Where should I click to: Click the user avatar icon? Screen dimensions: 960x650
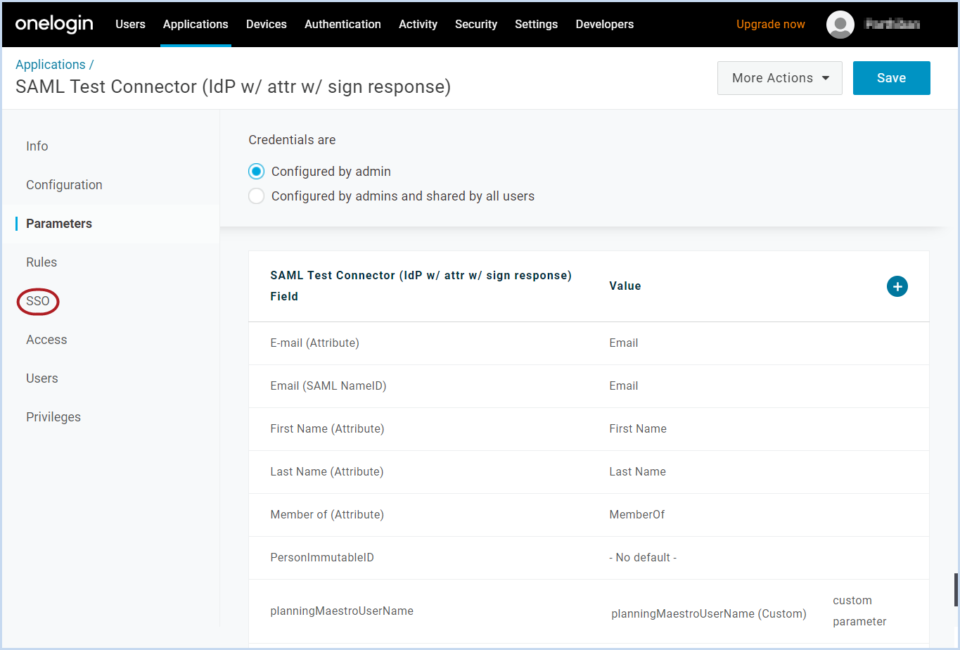[840, 25]
